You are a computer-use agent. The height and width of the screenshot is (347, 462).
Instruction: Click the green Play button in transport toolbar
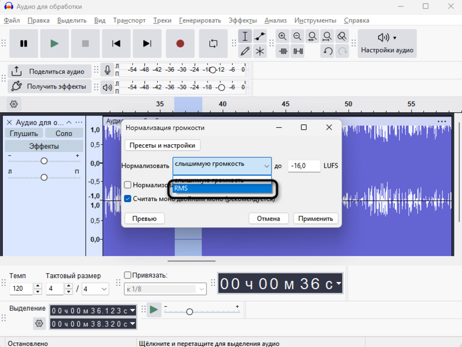pyautogui.click(x=54, y=43)
